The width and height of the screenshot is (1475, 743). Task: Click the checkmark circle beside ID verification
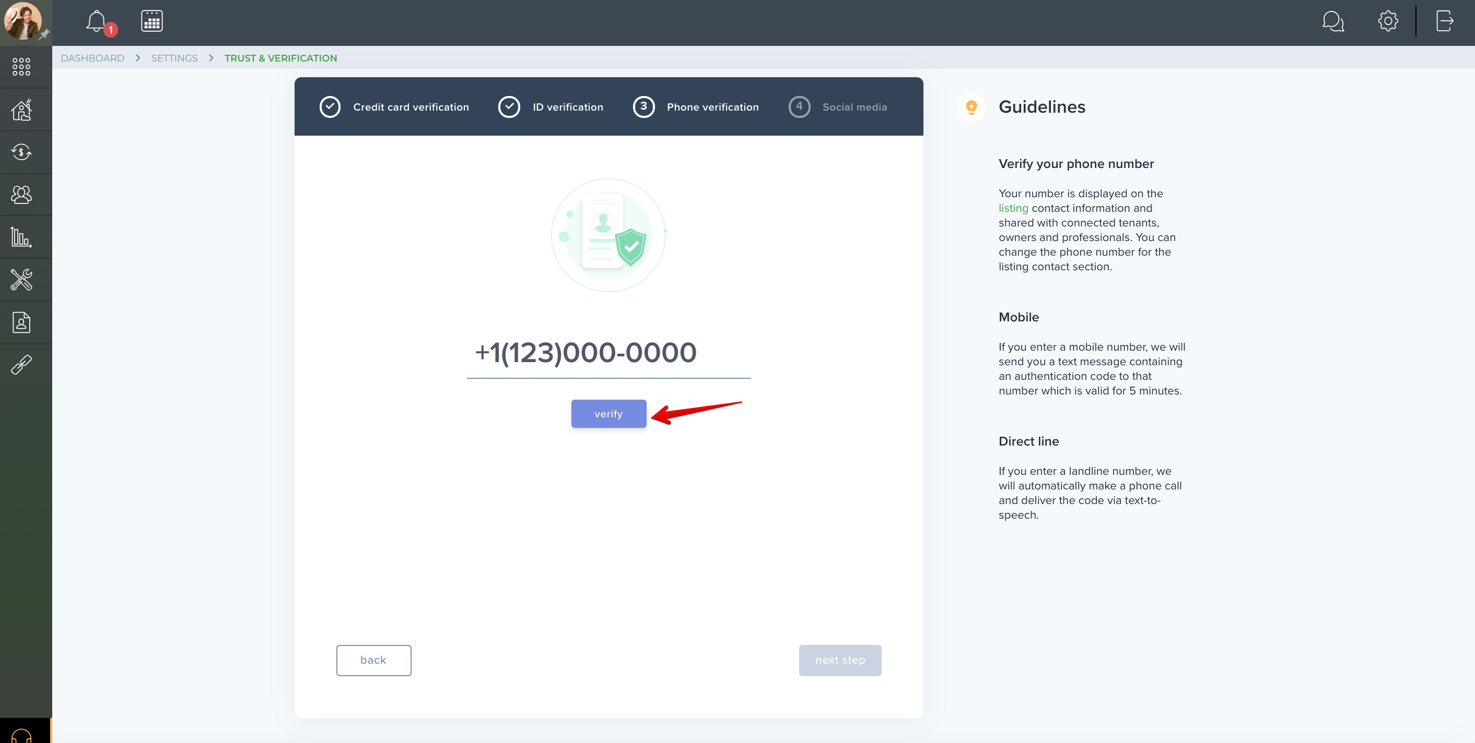click(509, 107)
